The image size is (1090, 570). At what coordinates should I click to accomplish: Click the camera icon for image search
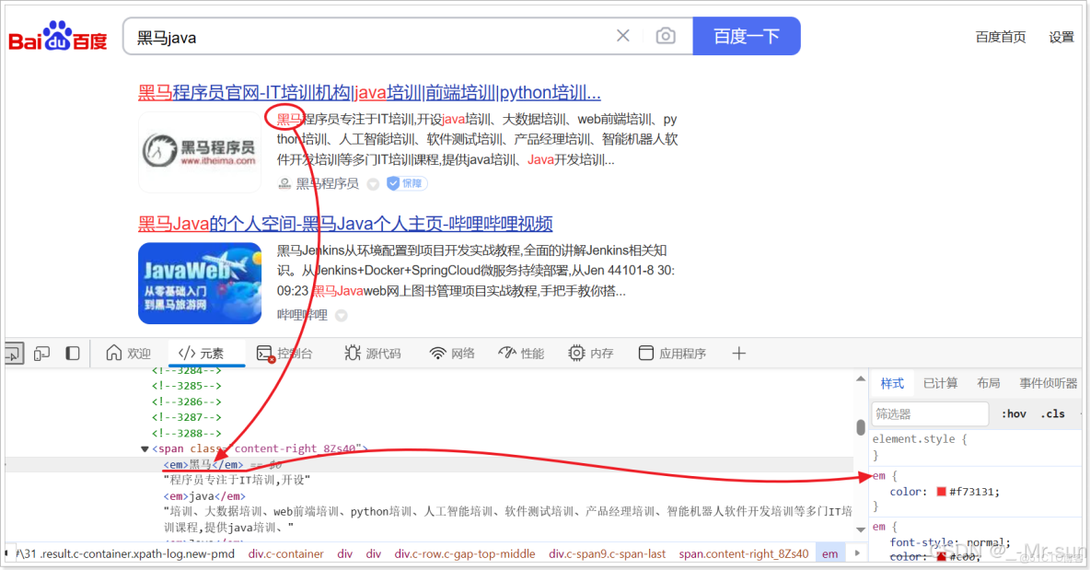click(665, 35)
